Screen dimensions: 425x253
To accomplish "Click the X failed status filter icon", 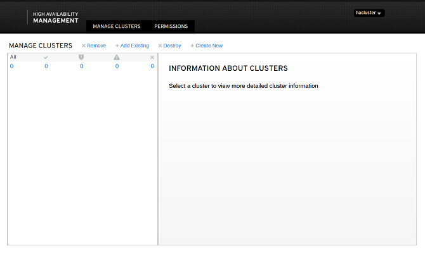I will coord(152,58).
